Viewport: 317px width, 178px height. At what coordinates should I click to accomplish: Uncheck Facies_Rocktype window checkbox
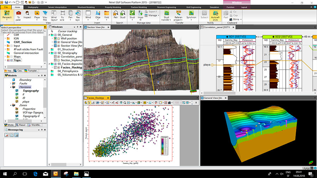(58, 68)
